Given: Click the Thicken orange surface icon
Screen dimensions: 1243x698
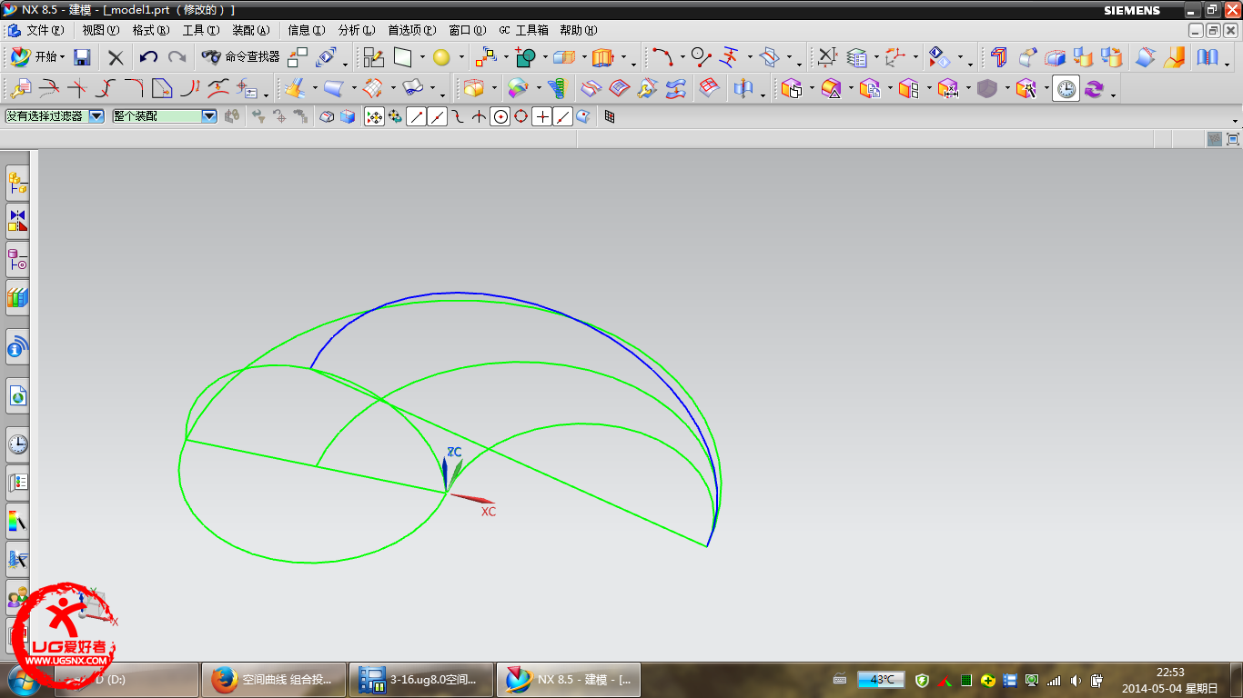Looking at the screenshot, I should pyautogui.click(x=1175, y=57).
